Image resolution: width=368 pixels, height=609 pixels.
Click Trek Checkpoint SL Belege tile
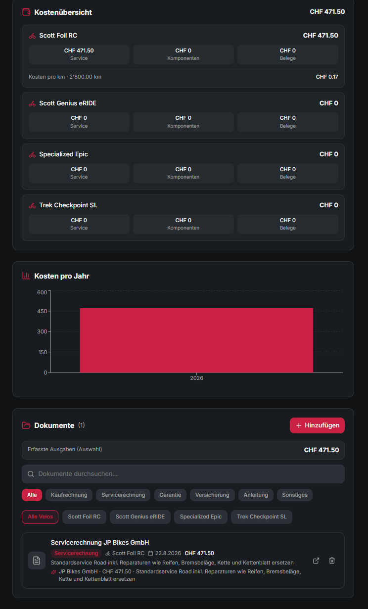pyautogui.click(x=288, y=224)
